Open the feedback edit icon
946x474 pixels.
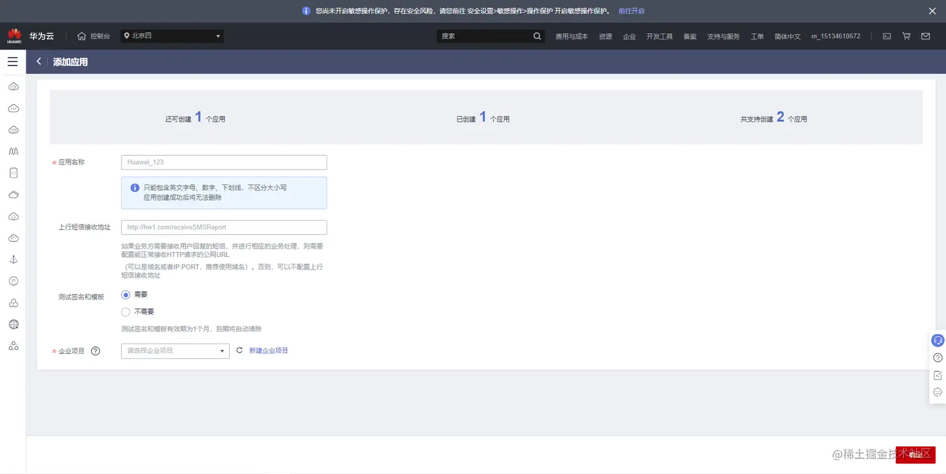(937, 375)
